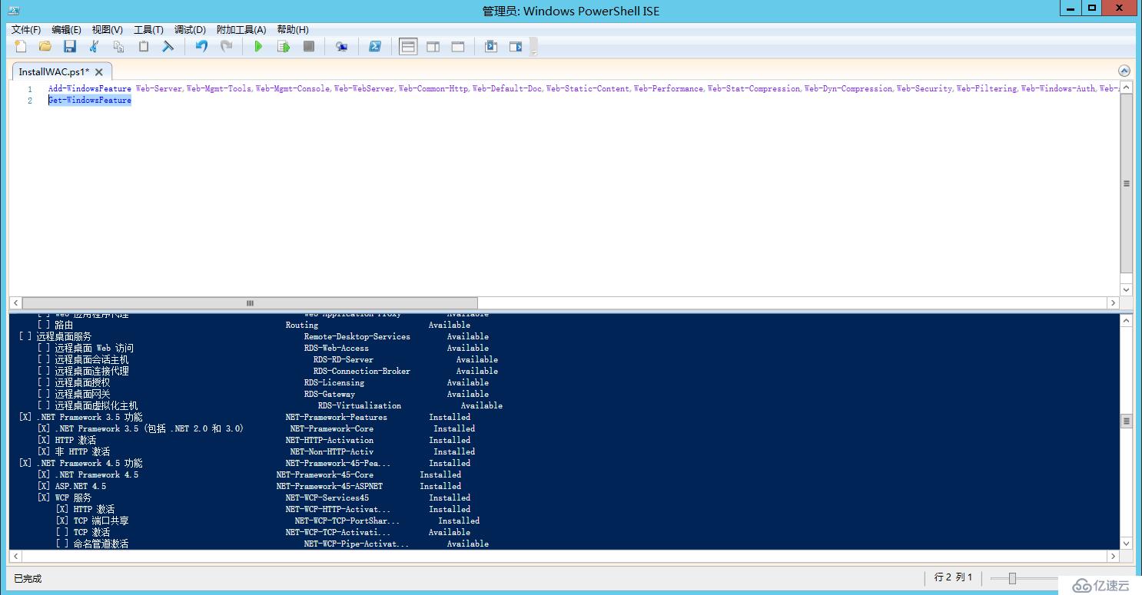Click the Open script folder icon

click(x=45, y=47)
